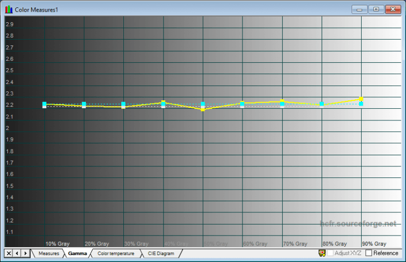Click the cyan reference marker at 10% Gray

[44, 104]
